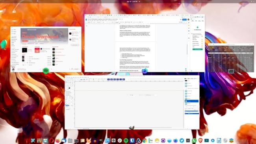Launch Spotify from the dock
Image resolution: width=256 pixels, height=144 pixels.
[126, 140]
